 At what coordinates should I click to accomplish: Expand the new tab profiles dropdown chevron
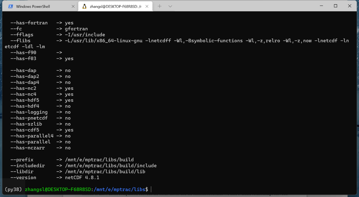pyautogui.click(x=170, y=6)
